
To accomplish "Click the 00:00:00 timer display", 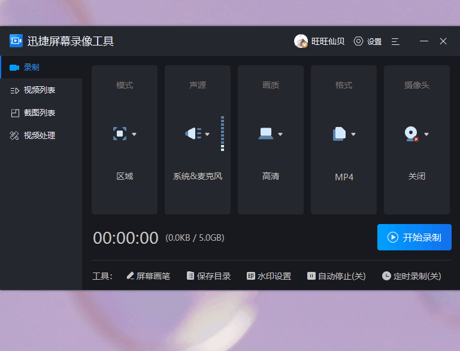I will [x=126, y=238].
